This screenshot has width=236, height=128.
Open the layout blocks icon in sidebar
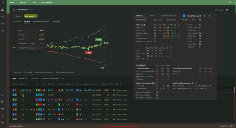[x=3, y=102]
